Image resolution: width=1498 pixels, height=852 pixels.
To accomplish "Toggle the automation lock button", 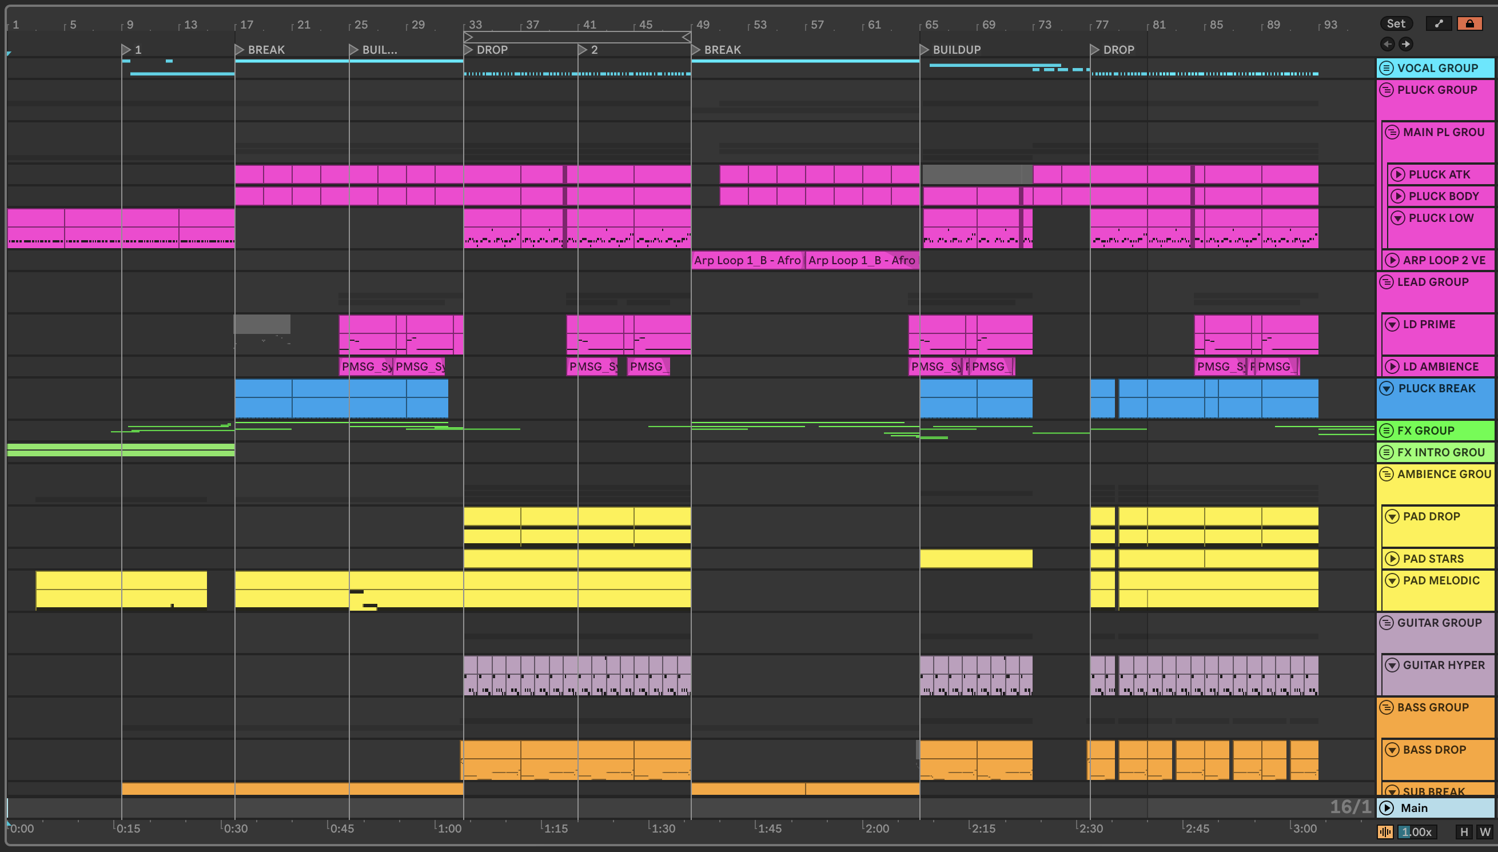I will [1469, 23].
